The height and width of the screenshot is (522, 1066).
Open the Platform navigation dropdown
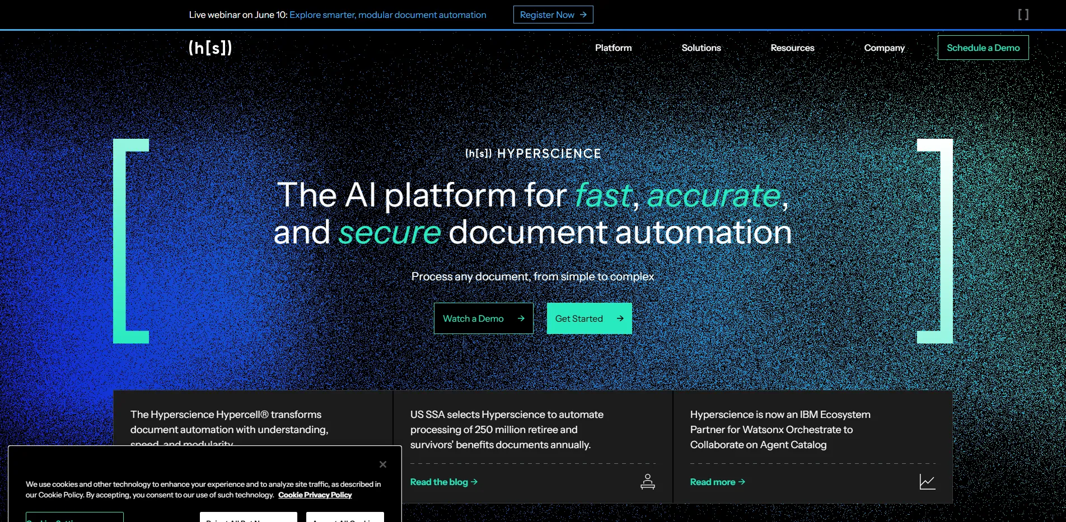(x=613, y=48)
